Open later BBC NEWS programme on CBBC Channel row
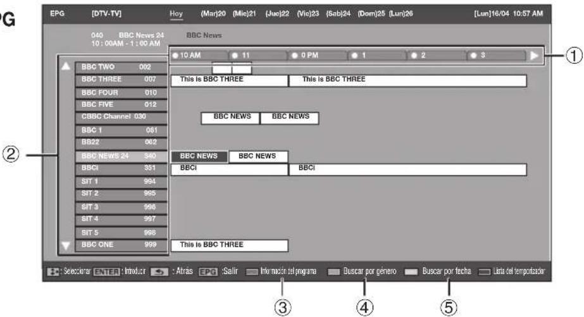Viewport: 584px width, 317px height. 290,118
